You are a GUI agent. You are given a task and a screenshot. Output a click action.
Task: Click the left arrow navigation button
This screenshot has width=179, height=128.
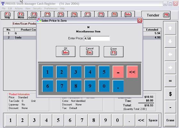pos(170,54)
